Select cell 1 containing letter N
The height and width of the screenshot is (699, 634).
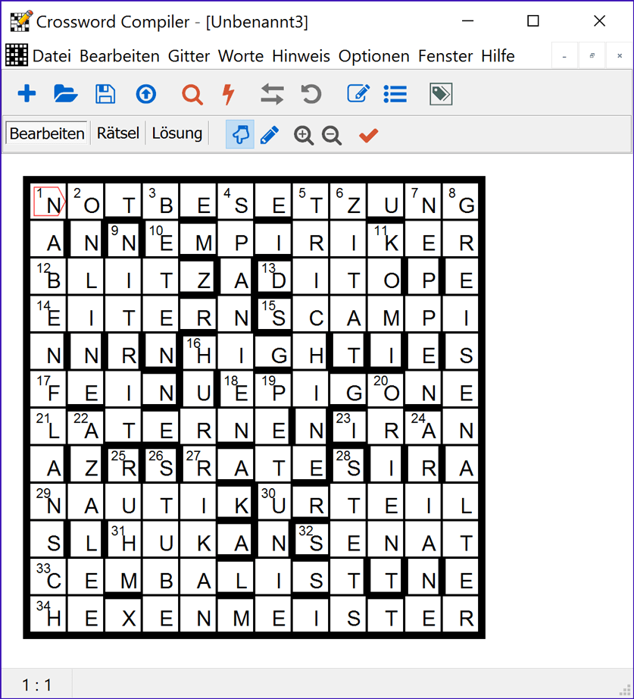[x=48, y=201]
